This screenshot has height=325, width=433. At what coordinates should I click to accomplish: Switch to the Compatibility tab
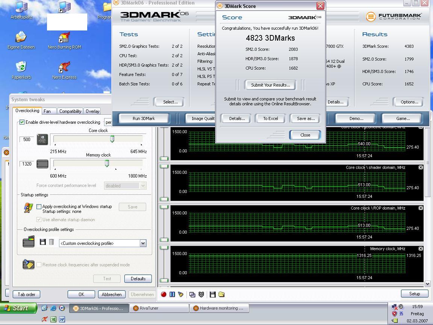[x=70, y=111]
